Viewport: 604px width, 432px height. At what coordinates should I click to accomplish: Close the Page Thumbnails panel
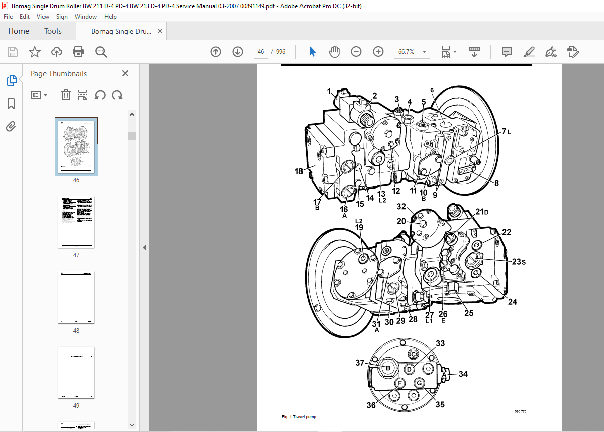(x=125, y=73)
